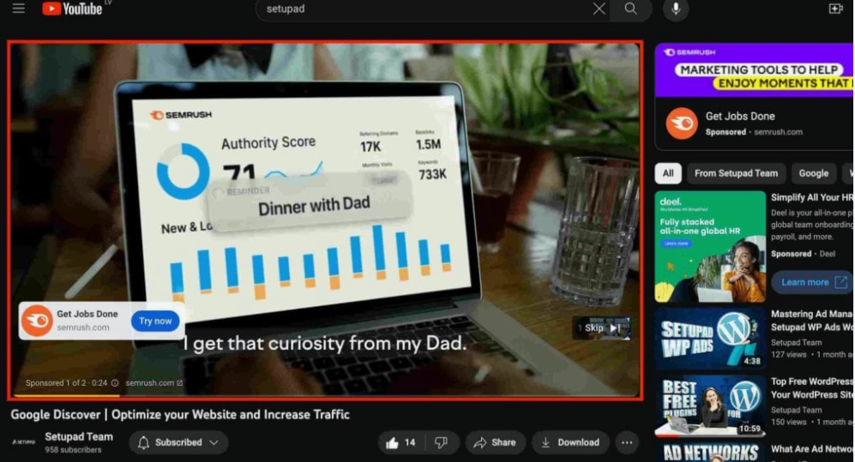Viewport: 855px width, 462px height.
Task: Open Ad Networks video thumbnail
Action: click(x=710, y=453)
